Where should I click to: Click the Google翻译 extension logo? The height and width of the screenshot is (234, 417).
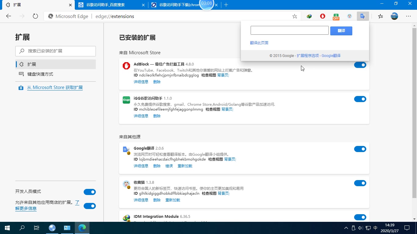click(126, 150)
